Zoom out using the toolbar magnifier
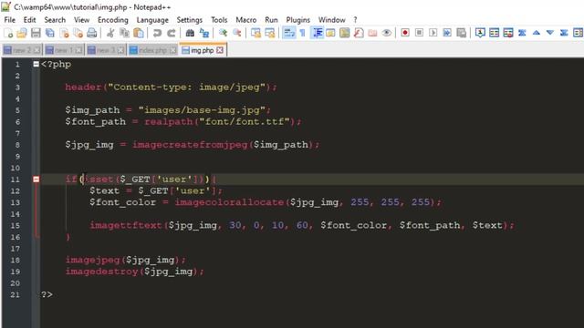Viewport: 584px width, 328px height. pyautogui.click(x=237, y=33)
